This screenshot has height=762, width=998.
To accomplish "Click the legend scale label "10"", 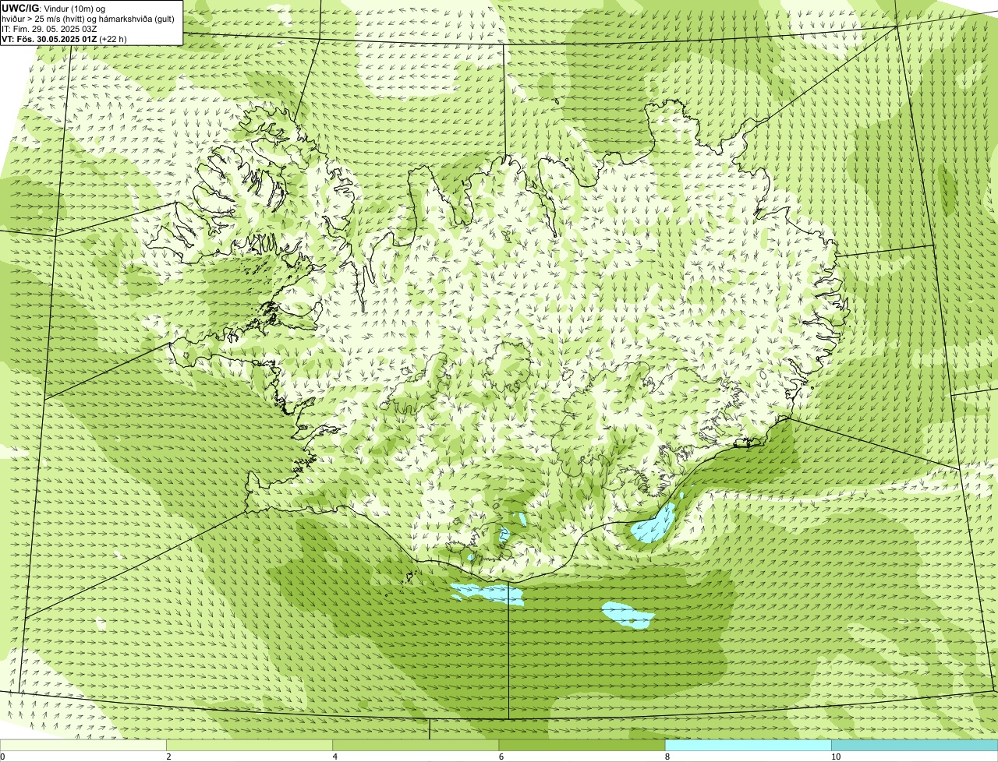I will (836, 757).
